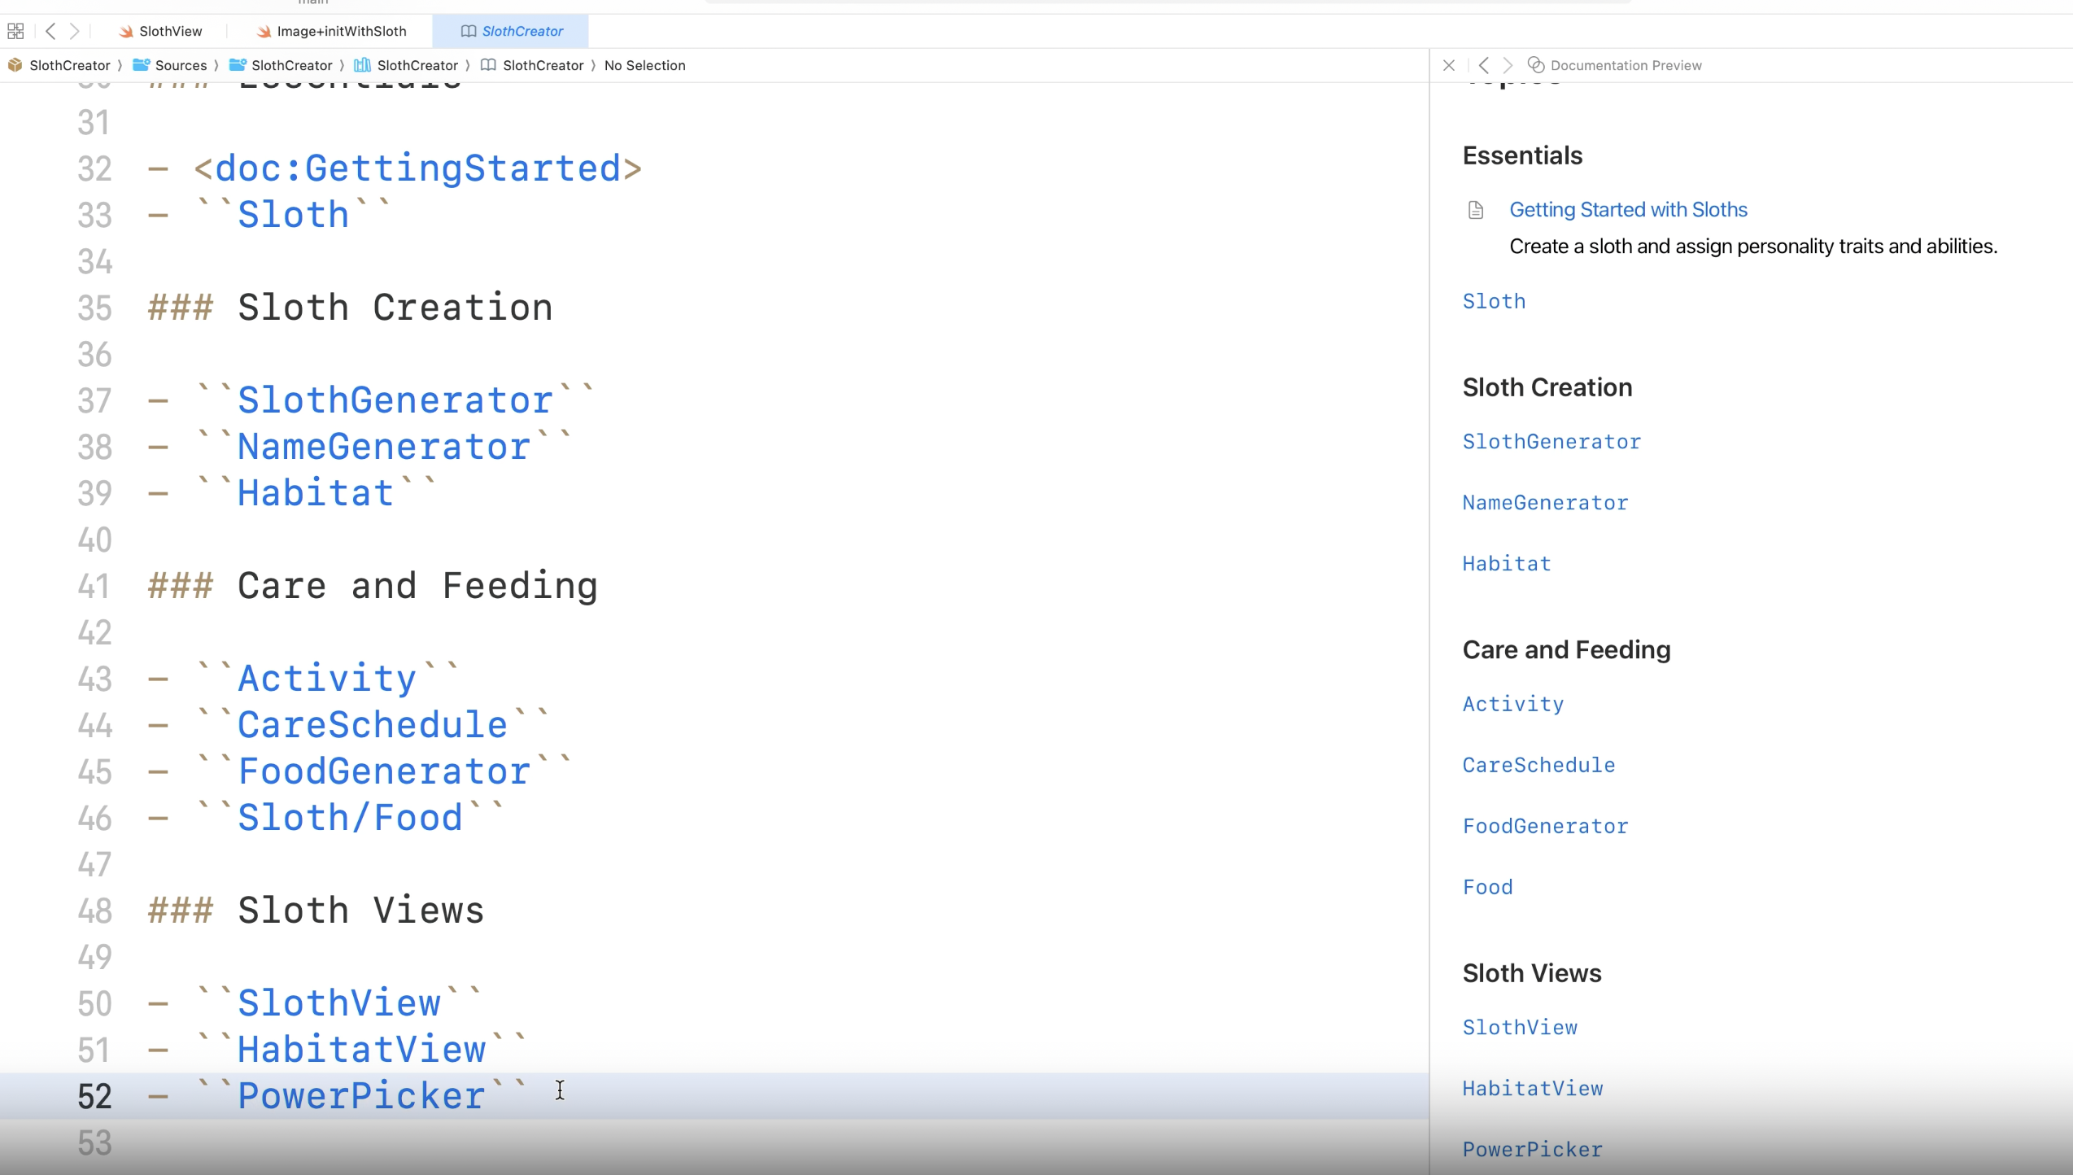This screenshot has width=2073, height=1175.
Task: Place cursor on line 46 Sloth/Food
Action: tap(350, 818)
